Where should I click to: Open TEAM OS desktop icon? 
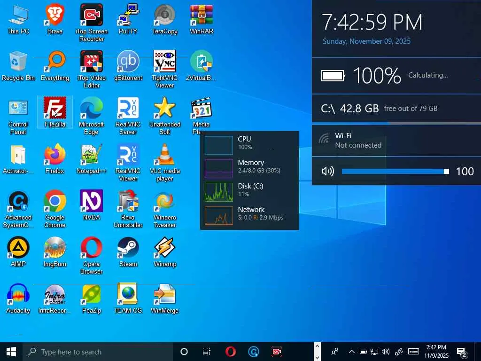coord(128,298)
